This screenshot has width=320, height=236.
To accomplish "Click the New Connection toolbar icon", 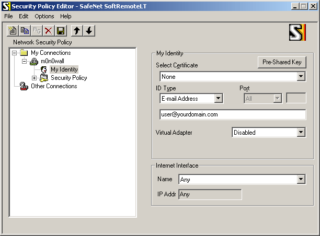I will (x=13, y=31).
